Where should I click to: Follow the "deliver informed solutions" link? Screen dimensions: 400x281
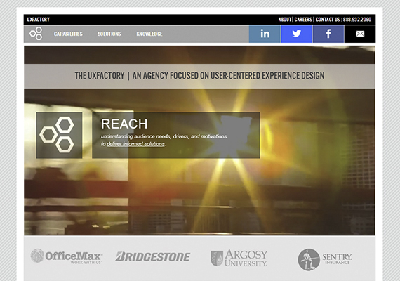pyautogui.click(x=135, y=144)
